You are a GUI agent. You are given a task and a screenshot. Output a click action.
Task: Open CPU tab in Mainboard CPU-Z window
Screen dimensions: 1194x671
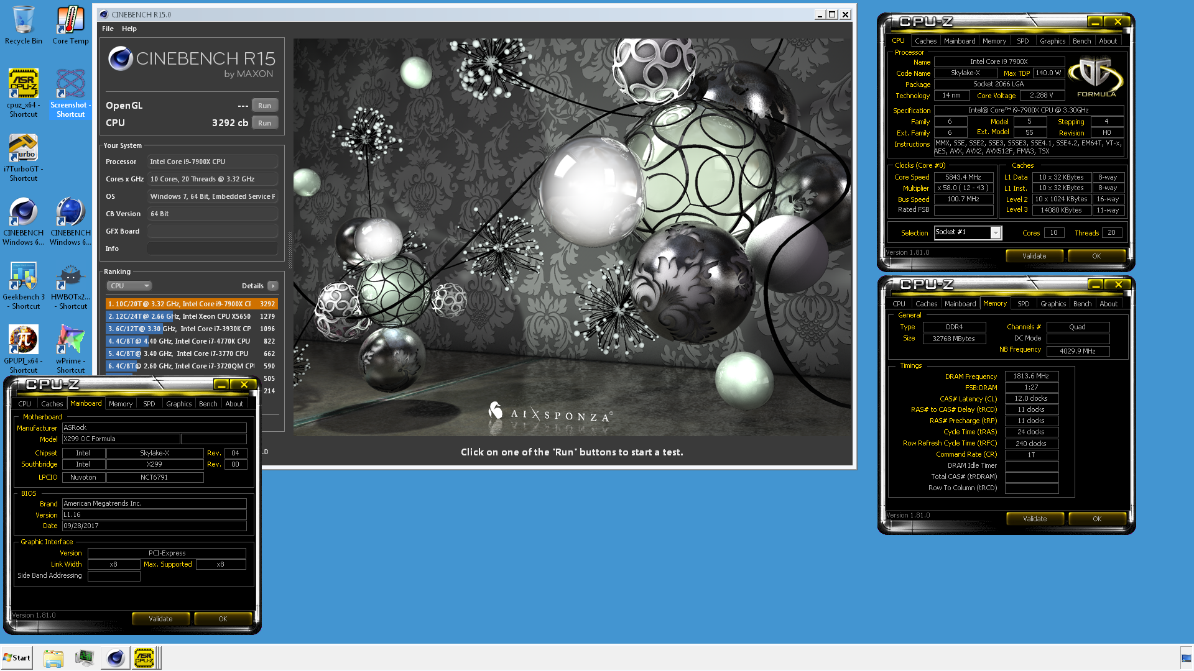click(25, 404)
